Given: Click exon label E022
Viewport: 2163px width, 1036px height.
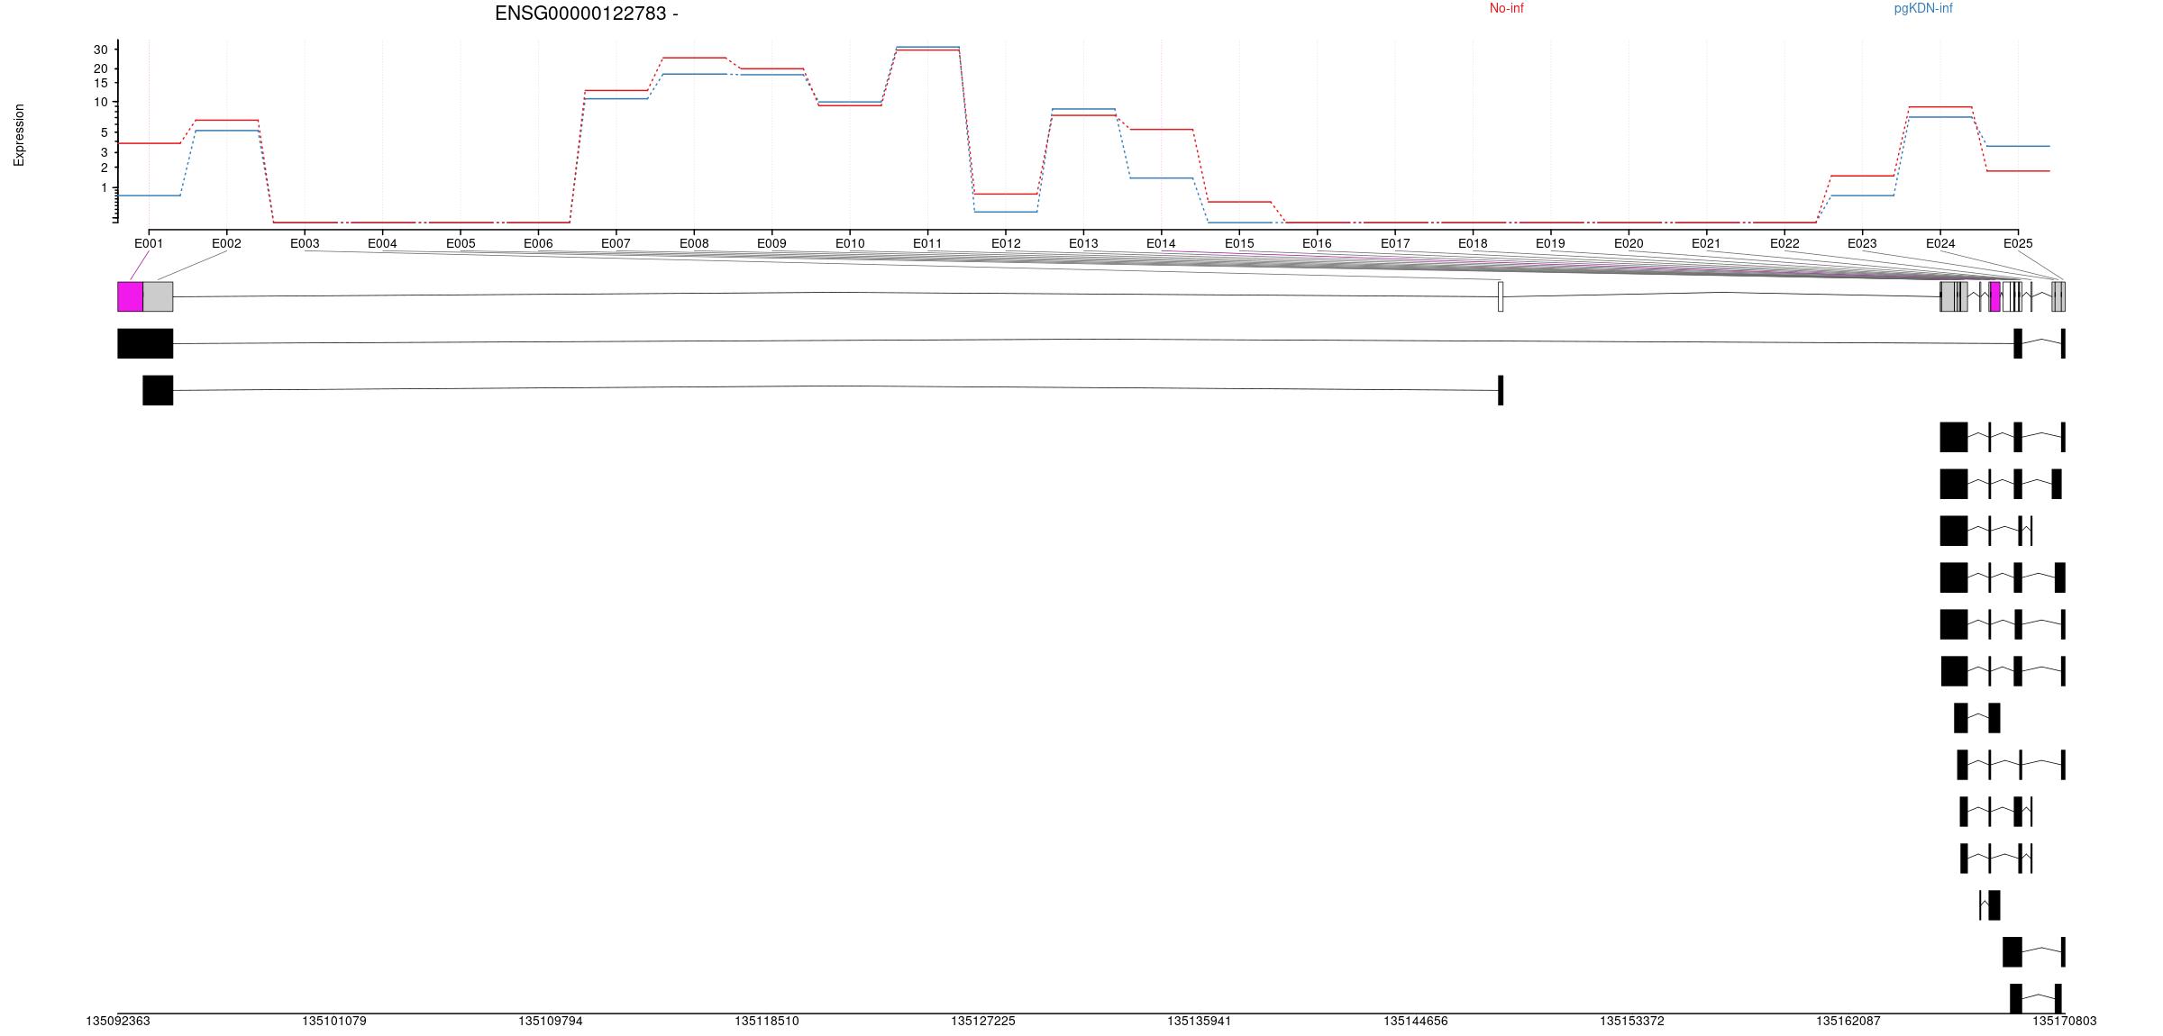Looking at the screenshot, I should click(x=1784, y=243).
